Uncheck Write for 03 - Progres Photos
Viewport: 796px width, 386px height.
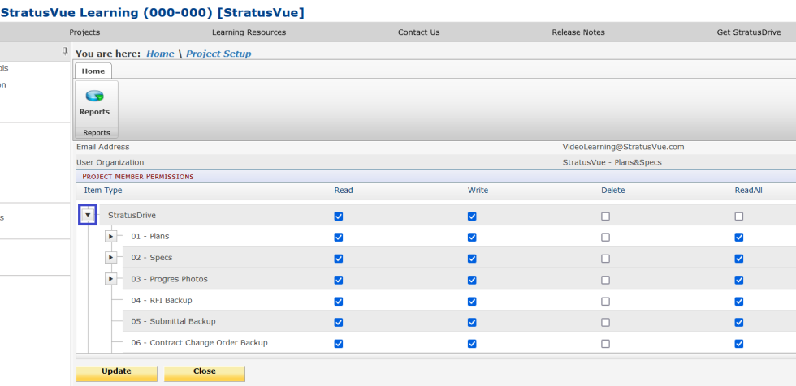coord(472,280)
